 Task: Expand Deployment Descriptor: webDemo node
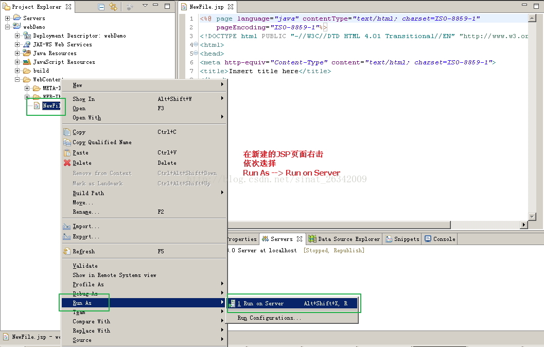(x=17, y=36)
